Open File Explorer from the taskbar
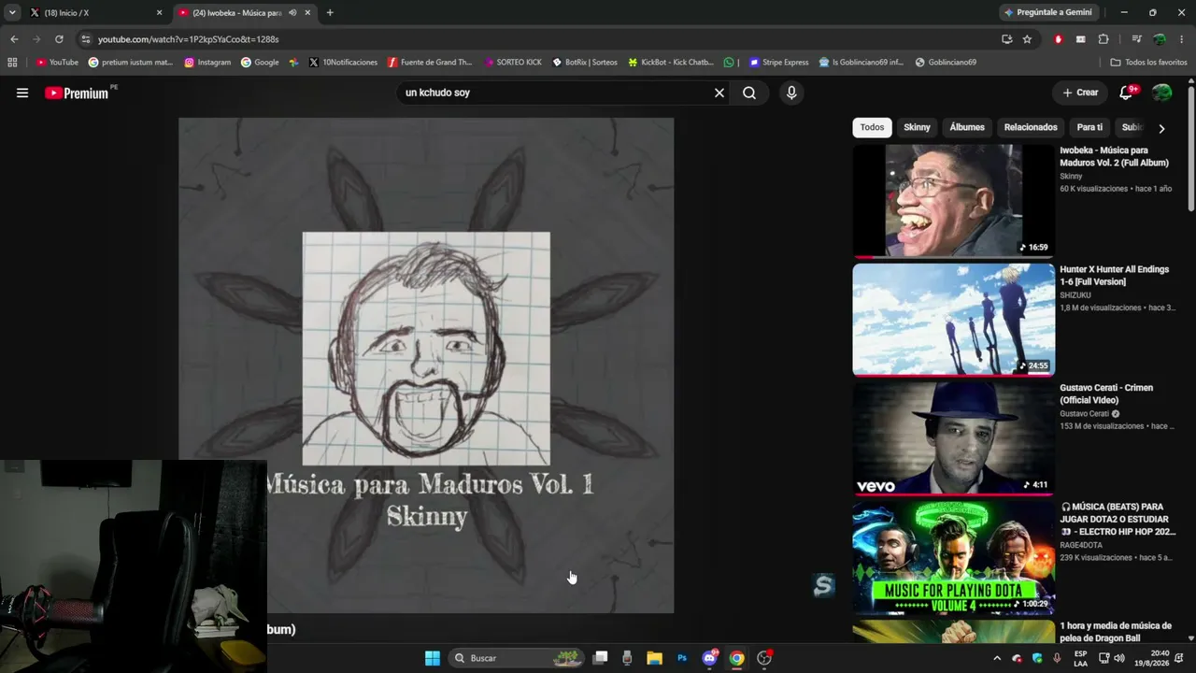The width and height of the screenshot is (1196, 673). [x=654, y=658]
